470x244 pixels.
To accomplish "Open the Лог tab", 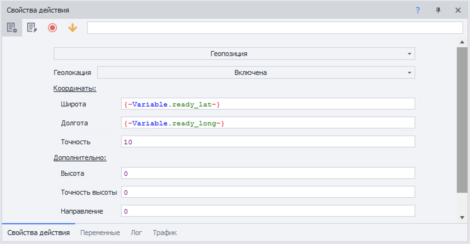I will coord(136,233).
